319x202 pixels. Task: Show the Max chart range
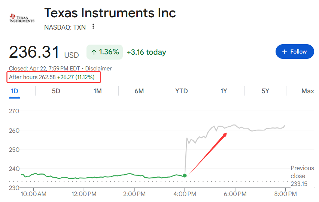pos(308,91)
